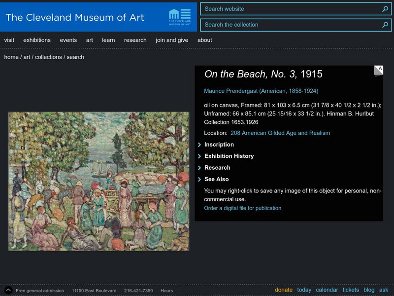The height and width of the screenshot is (296, 394).
Task: Expand the See Also section
Action: pyautogui.click(x=216, y=179)
